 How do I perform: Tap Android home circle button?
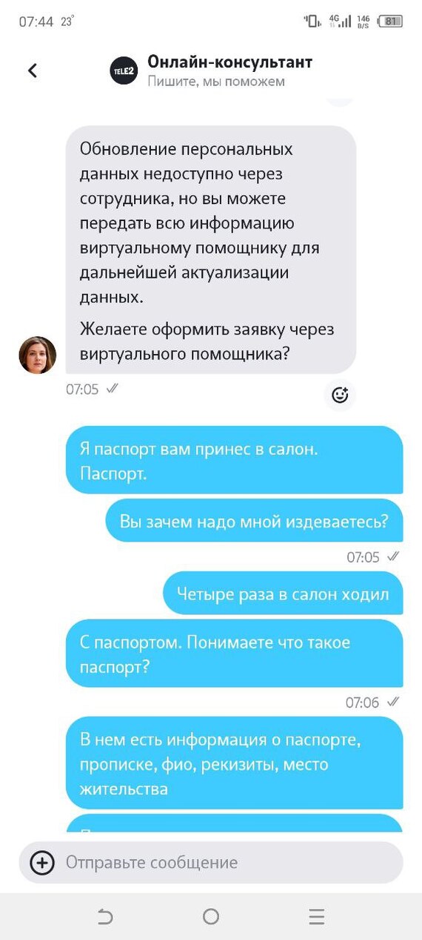pos(211,917)
